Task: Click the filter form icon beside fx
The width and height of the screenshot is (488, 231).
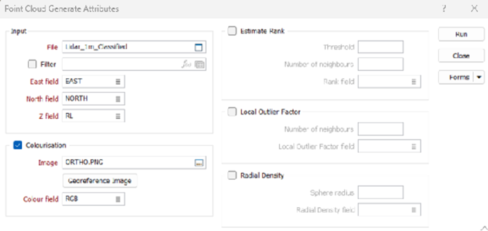Action: click(x=199, y=64)
